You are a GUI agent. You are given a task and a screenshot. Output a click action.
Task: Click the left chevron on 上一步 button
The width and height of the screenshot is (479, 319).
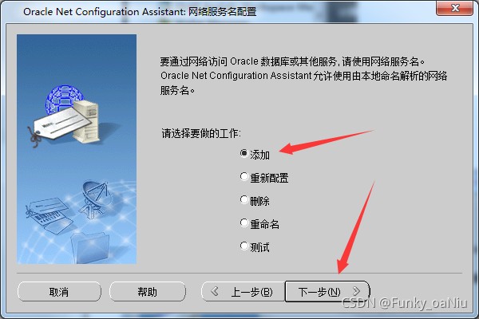coord(215,291)
